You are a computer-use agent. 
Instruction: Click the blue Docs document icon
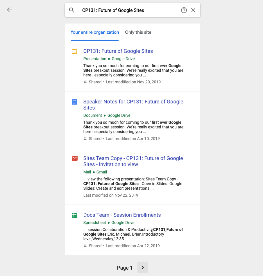coord(74,102)
